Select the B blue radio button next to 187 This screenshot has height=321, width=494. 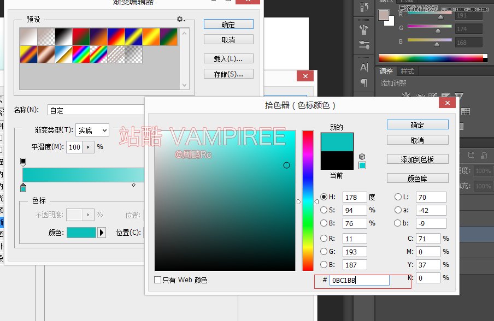pos(324,264)
